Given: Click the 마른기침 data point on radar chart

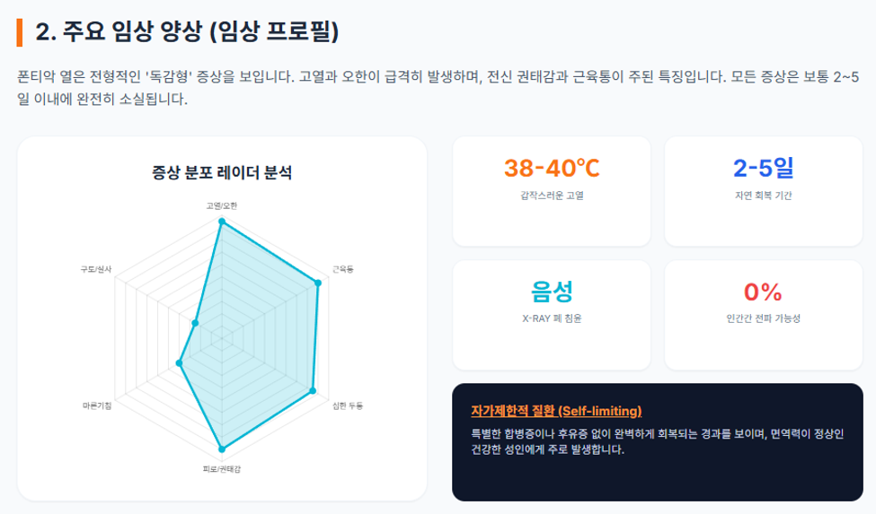Looking at the screenshot, I should tap(180, 363).
